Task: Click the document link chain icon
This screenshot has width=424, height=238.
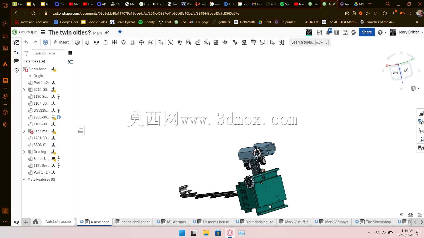Action: pos(107,32)
